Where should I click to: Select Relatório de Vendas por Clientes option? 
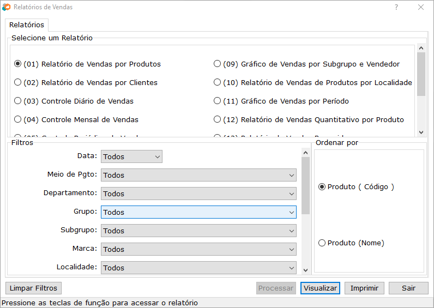point(18,83)
